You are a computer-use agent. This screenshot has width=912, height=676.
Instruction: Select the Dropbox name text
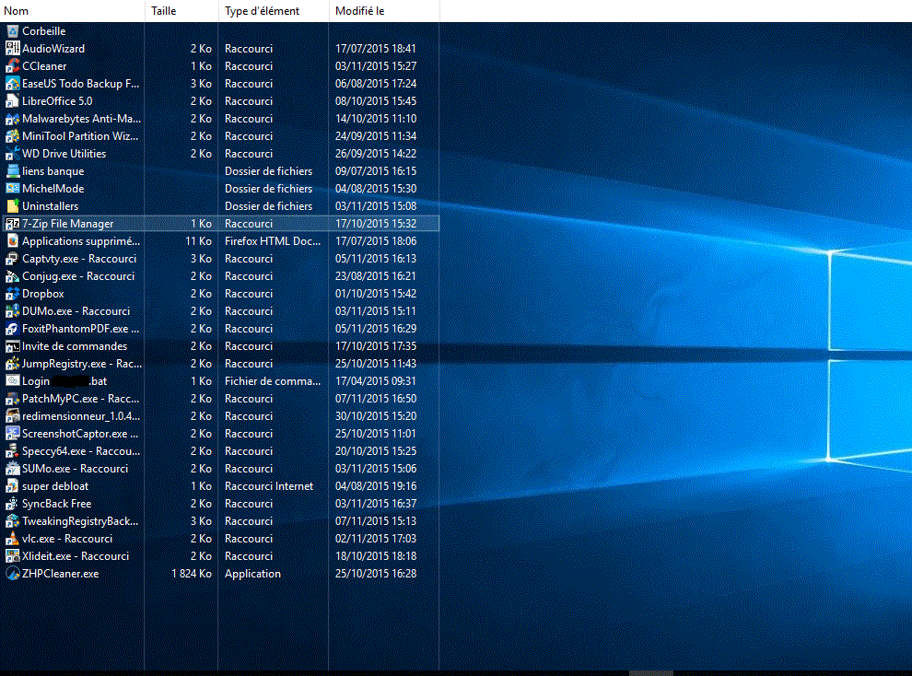coord(43,294)
